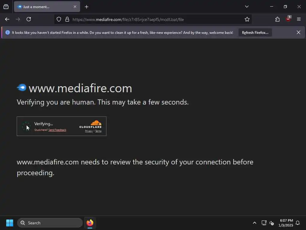Open a new tab with plus button
This screenshot has width=306, height=230.
86,7
